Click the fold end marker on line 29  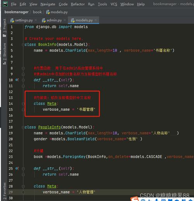click(x=23, y=192)
